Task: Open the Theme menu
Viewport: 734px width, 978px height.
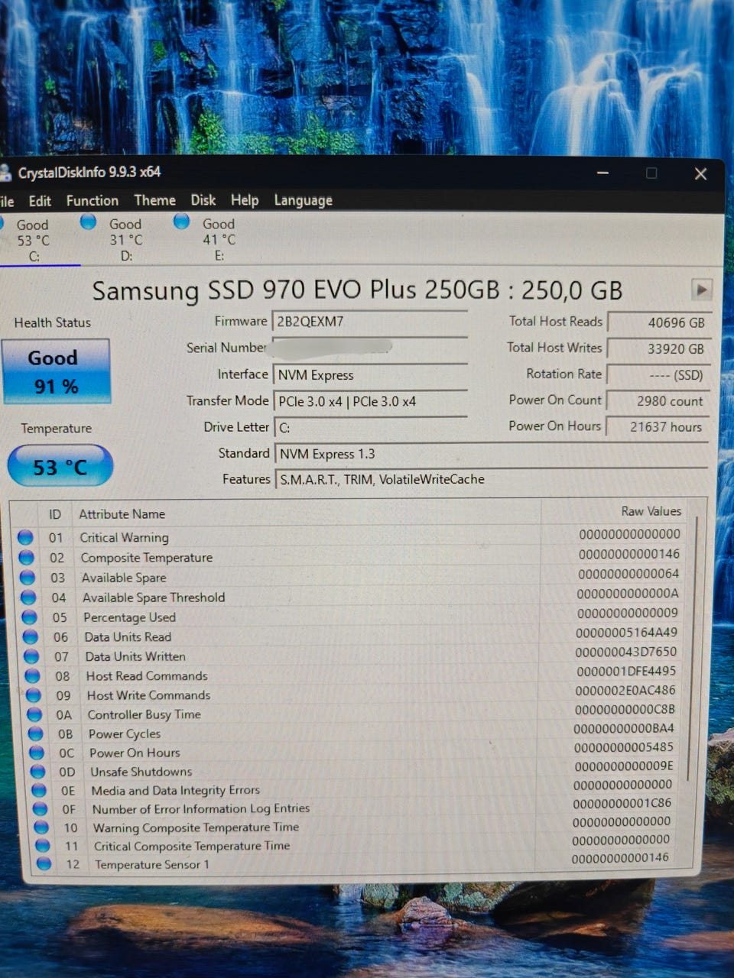Action: pyautogui.click(x=154, y=200)
